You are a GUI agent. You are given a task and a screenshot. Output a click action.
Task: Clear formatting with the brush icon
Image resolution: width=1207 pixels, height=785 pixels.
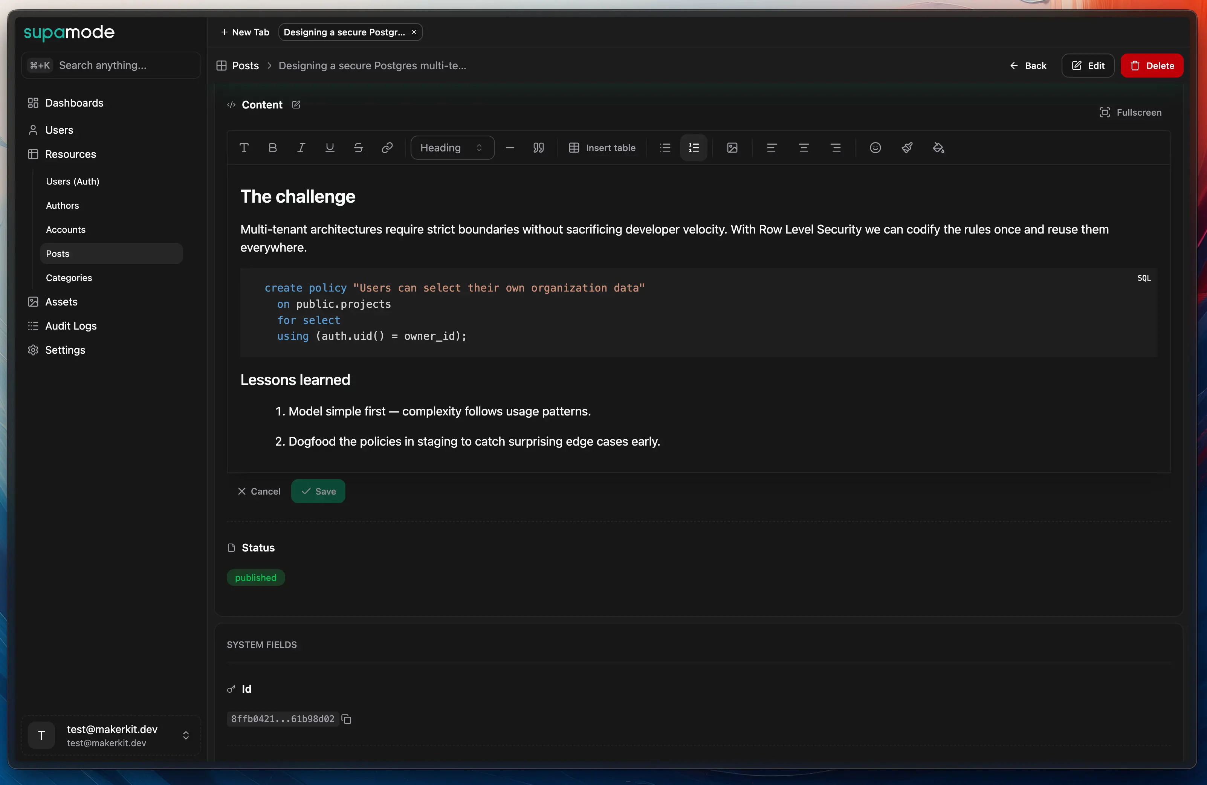coord(907,148)
